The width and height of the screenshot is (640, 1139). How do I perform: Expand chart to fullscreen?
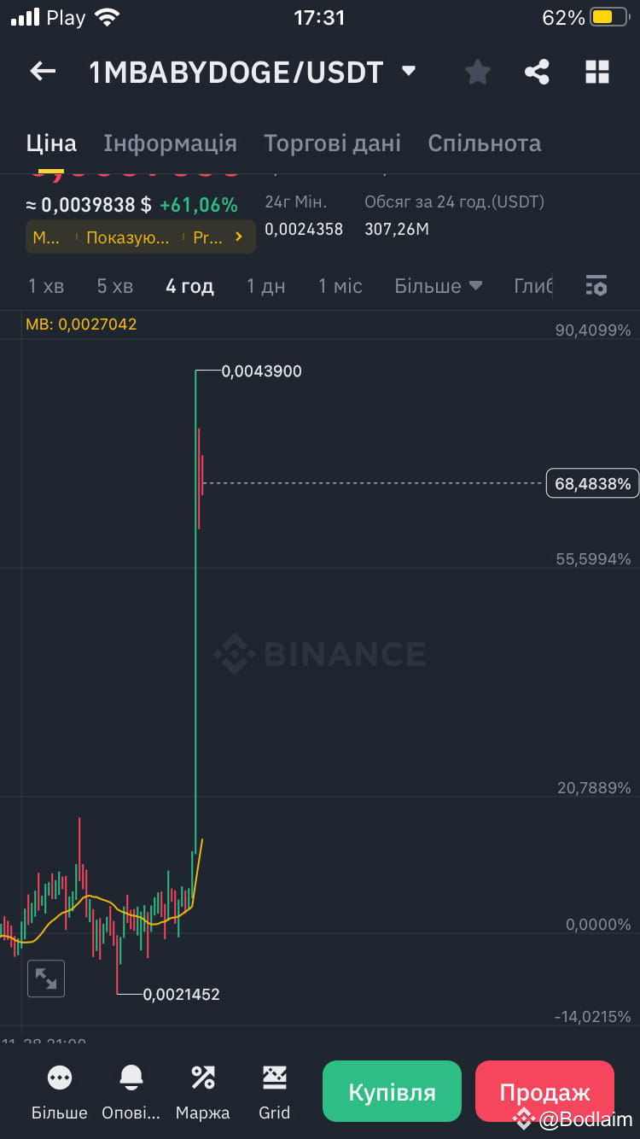[x=46, y=978]
